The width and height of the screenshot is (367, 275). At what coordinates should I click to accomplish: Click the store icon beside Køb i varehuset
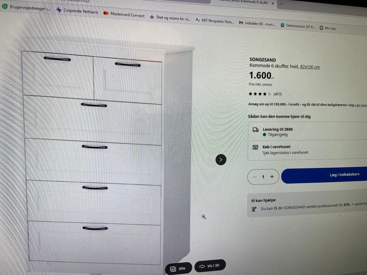tap(255, 147)
